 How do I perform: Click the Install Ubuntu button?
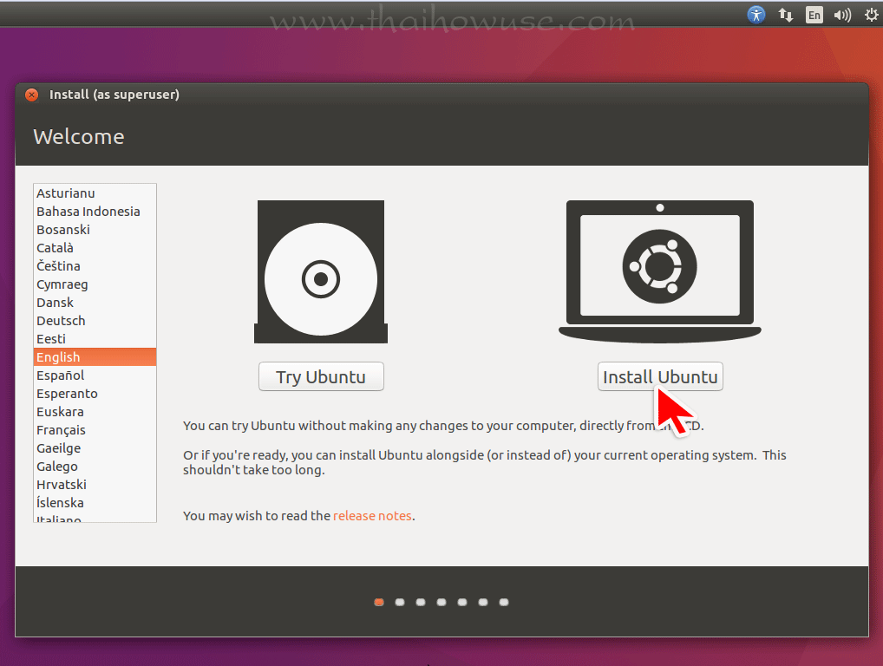(660, 376)
